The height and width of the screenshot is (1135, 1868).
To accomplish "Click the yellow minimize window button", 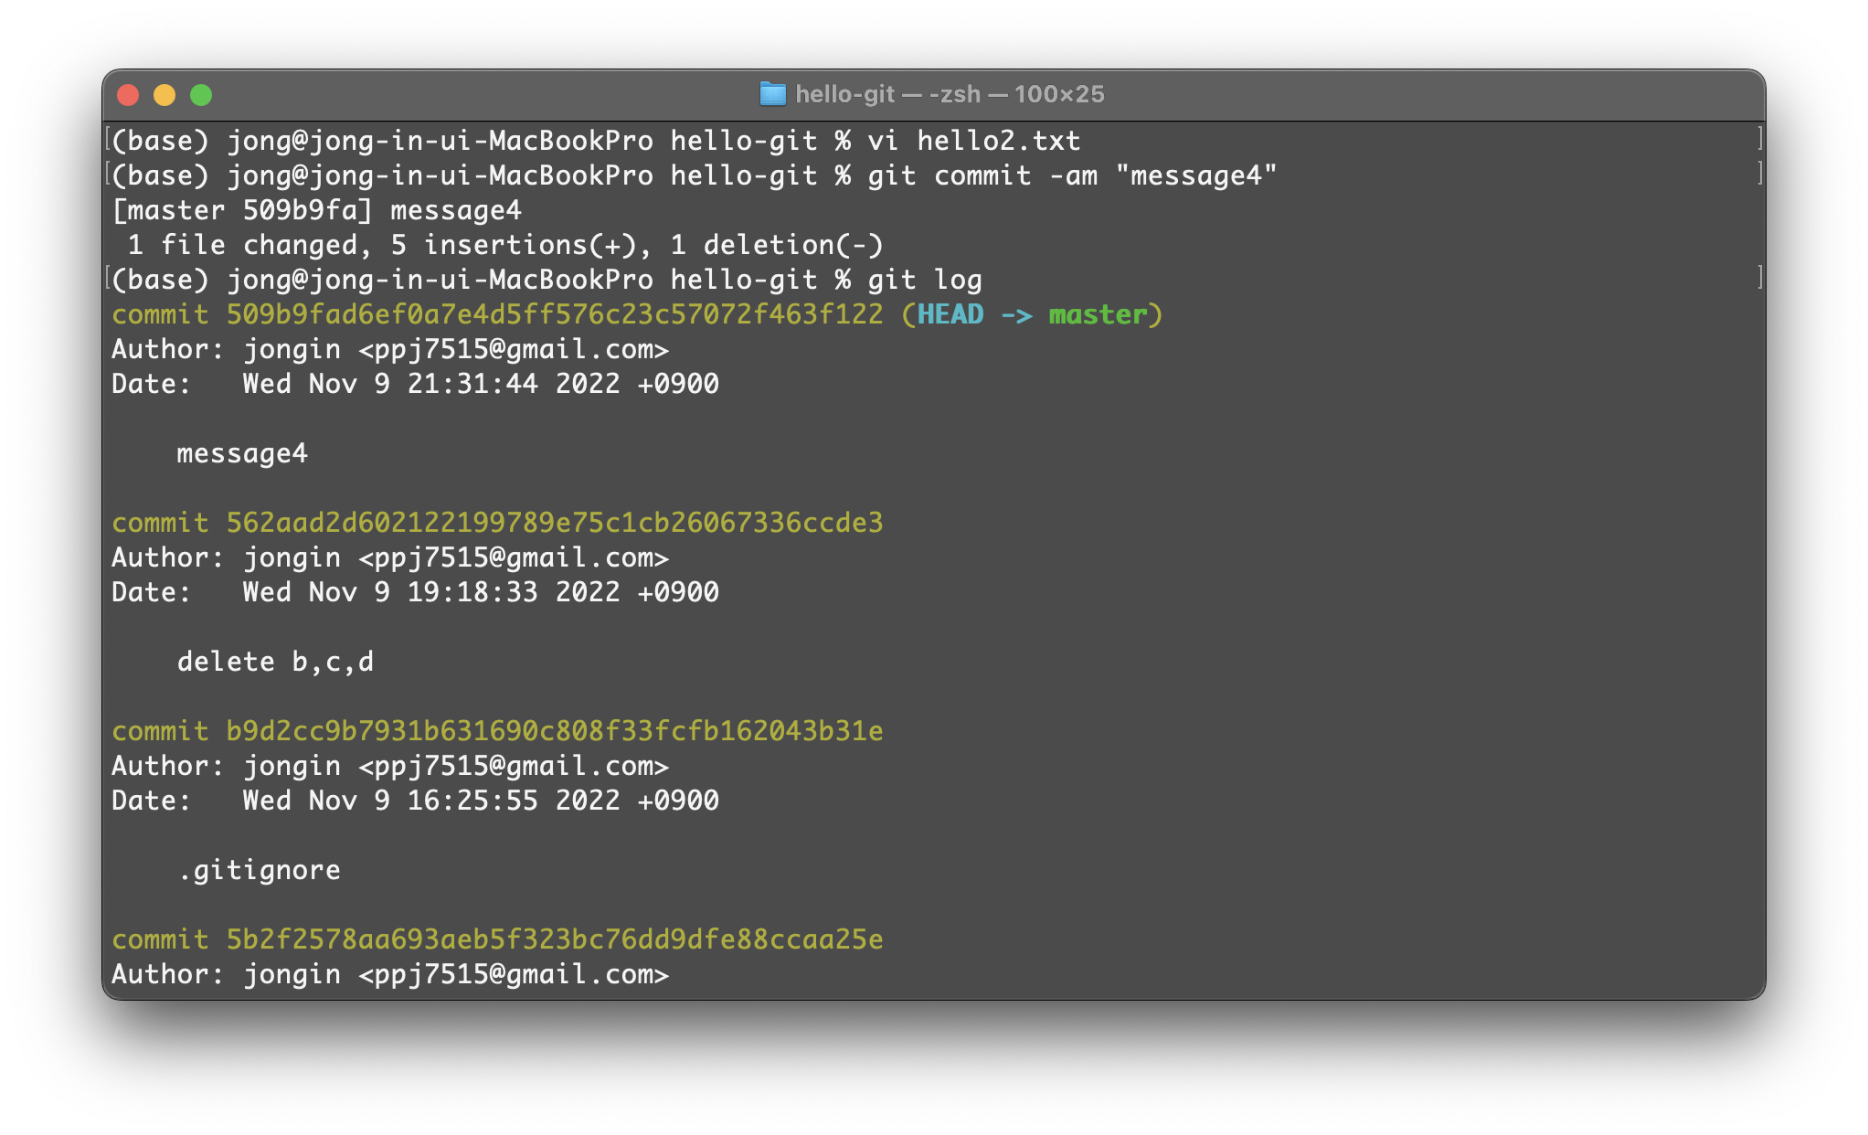I will click(165, 95).
